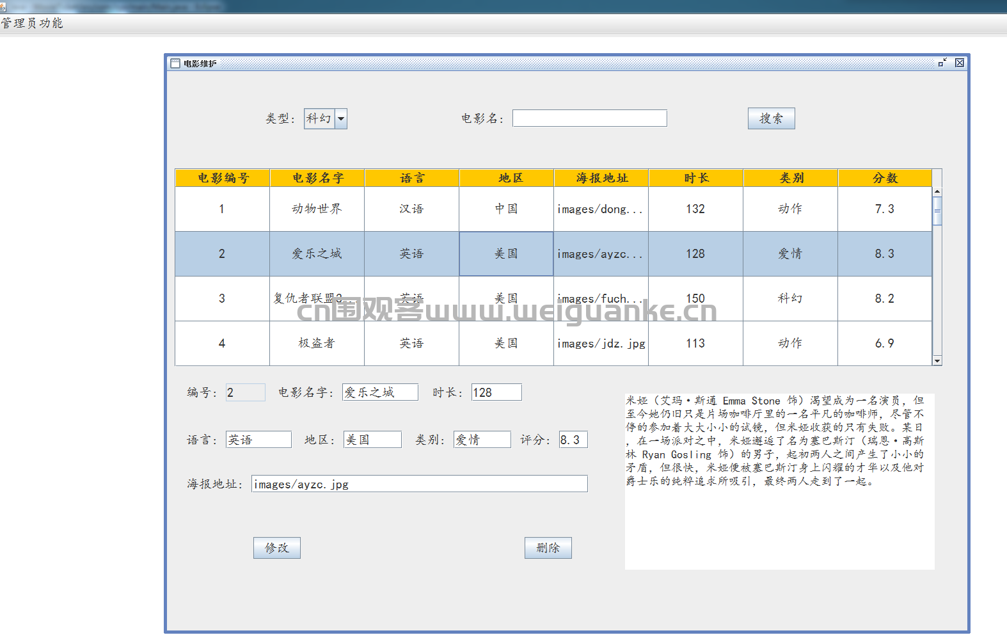Select the 爱乐之城 movie name cell
This screenshot has width=1007, height=642.
[317, 254]
